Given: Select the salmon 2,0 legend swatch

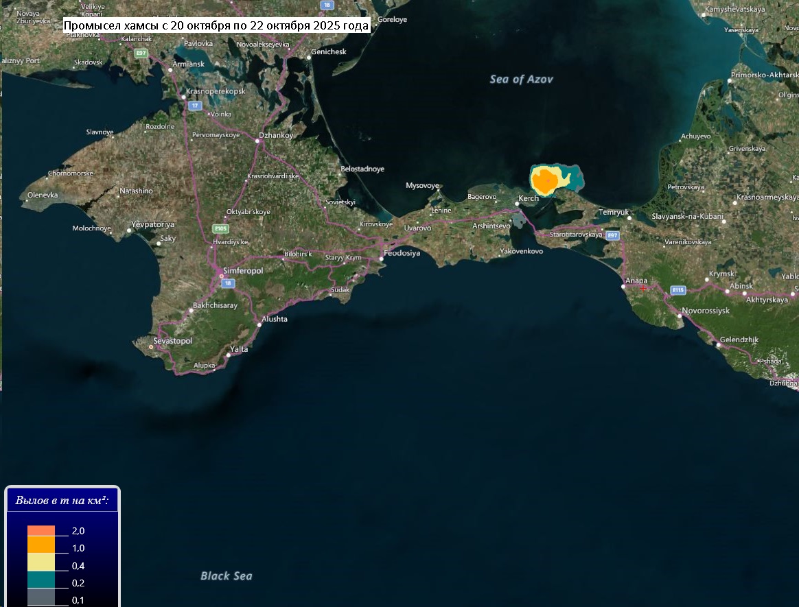Looking at the screenshot, I should [x=40, y=530].
